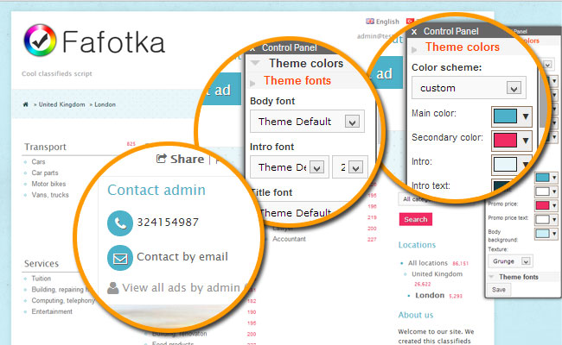Expand the Theme colors arrow in right circle
This screenshot has height=345, width=562.
click(x=414, y=50)
